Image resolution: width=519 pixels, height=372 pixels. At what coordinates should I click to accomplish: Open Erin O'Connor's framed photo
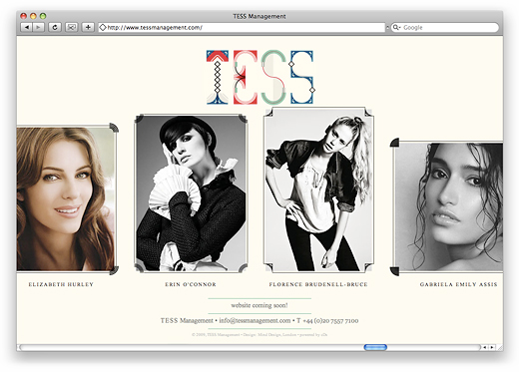tap(191, 193)
